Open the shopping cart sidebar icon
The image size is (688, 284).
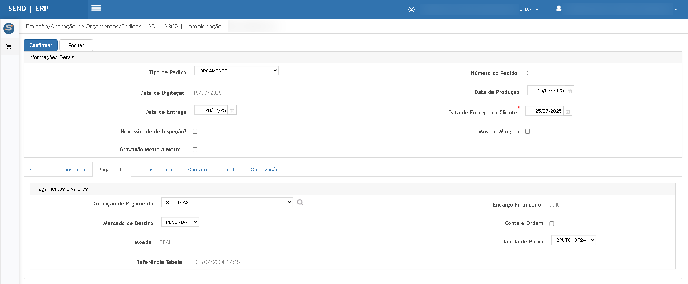(9, 47)
